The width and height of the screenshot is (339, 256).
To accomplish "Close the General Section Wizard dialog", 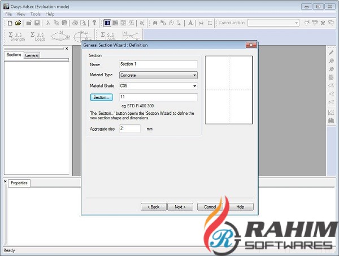I will (251, 45).
